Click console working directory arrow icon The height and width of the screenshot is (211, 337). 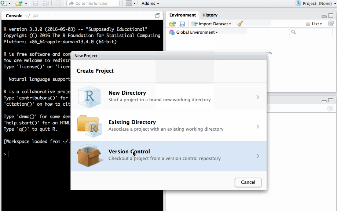tap(36, 16)
